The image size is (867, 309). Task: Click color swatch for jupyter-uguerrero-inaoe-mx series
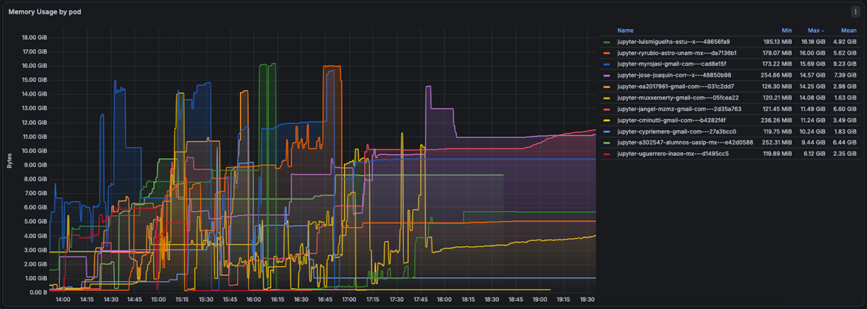(x=607, y=154)
